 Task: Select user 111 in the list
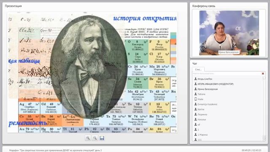pyautogui.click(x=200, y=140)
